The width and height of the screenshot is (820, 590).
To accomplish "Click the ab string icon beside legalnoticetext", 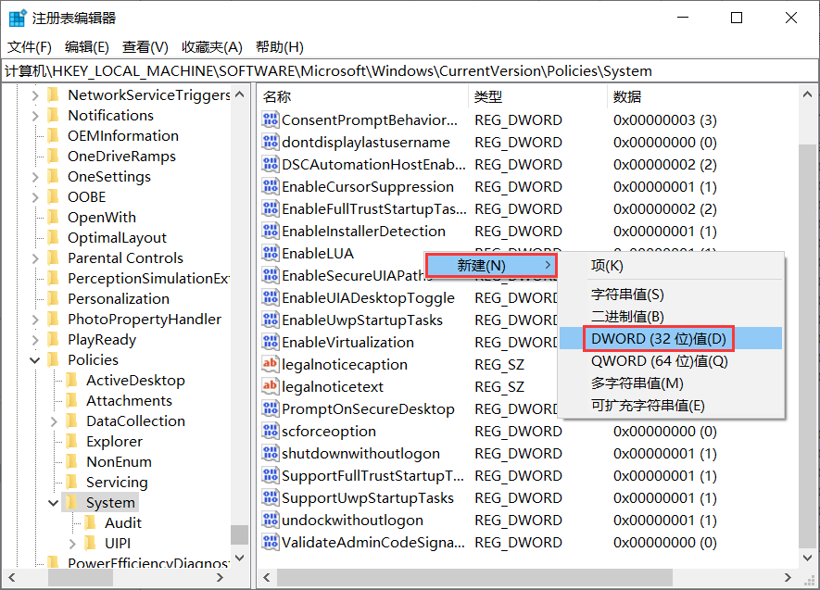I will click(271, 386).
